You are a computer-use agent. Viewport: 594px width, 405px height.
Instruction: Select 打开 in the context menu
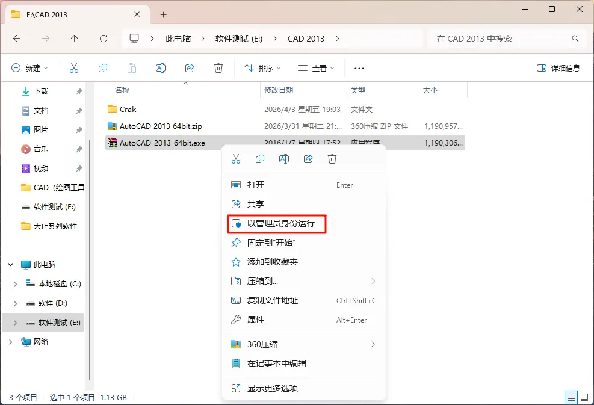click(x=304, y=185)
